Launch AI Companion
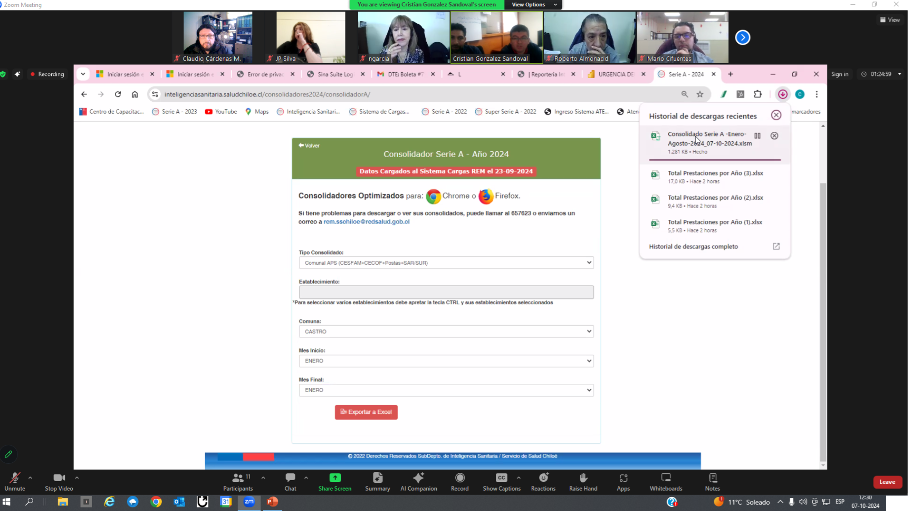The height and width of the screenshot is (511, 908). point(419,481)
